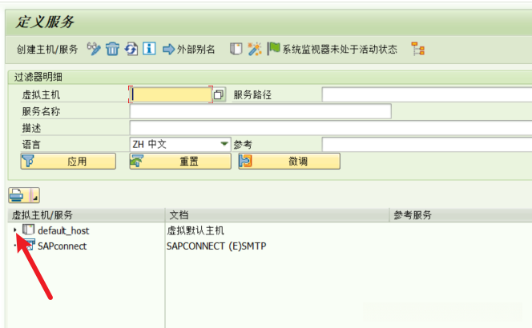Click the 应用 filter button
The height and width of the screenshot is (328, 532).
tap(68, 162)
